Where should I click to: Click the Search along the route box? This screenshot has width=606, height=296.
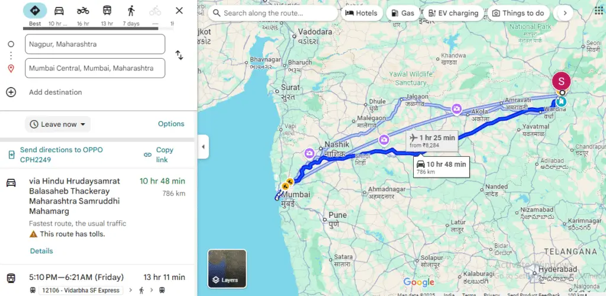(273, 13)
